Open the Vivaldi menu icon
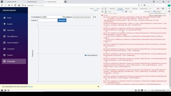The height and width of the screenshot is (96, 171). [x=2, y=2]
